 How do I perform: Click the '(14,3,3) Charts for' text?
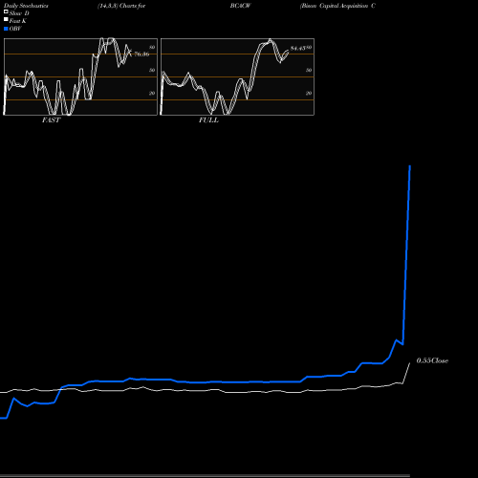[x=121, y=6]
